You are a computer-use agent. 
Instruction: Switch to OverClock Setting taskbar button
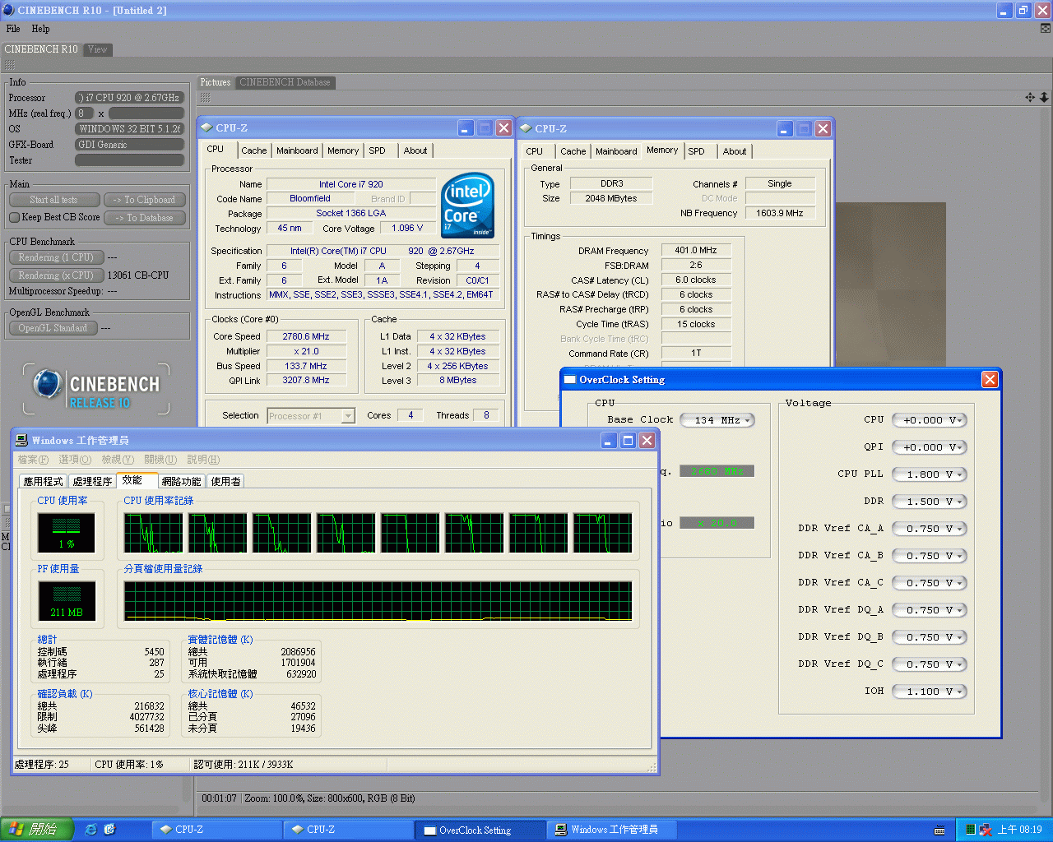[x=480, y=830]
